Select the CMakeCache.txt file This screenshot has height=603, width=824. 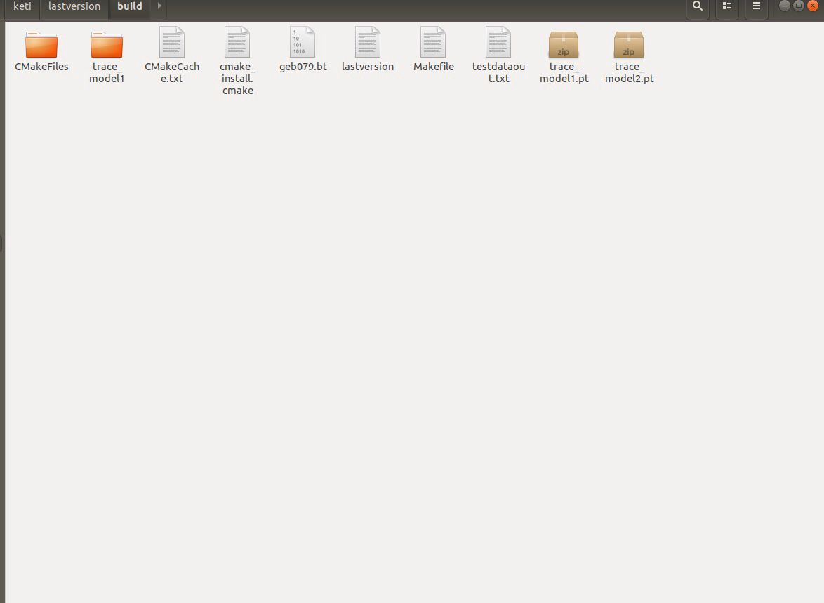pyautogui.click(x=172, y=44)
